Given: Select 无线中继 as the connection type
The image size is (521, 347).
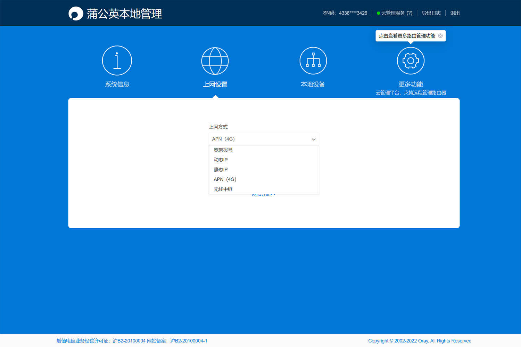Looking at the screenshot, I should point(223,189).
